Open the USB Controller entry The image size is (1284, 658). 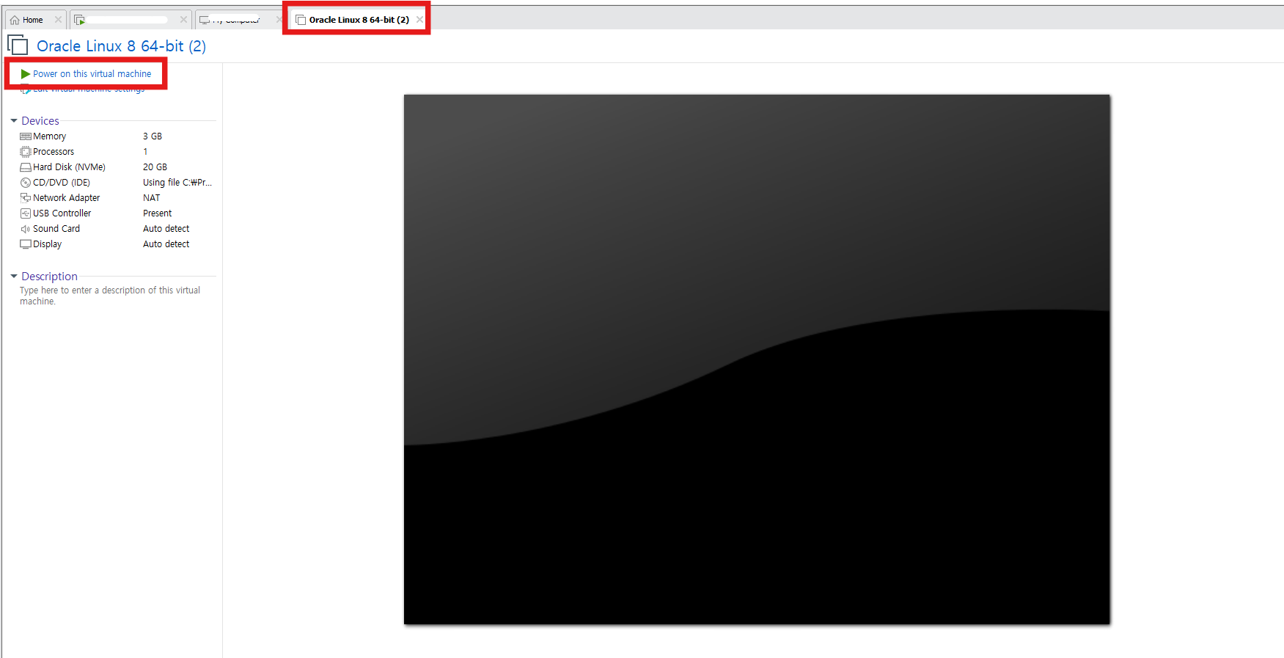62,213
